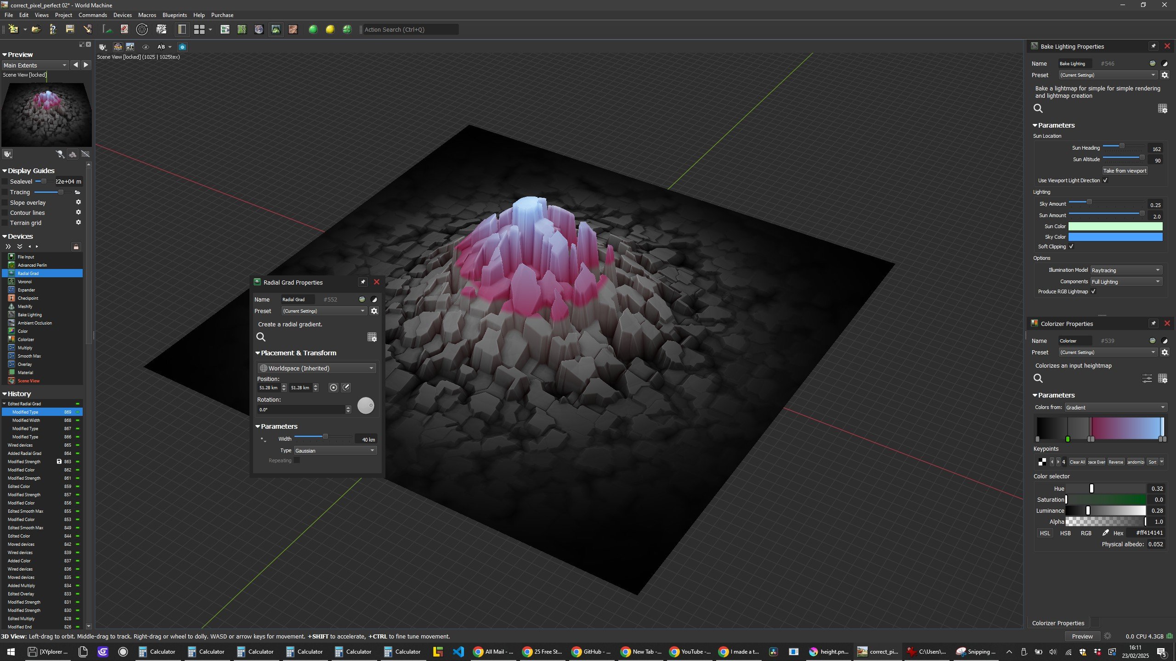Click the edit position pencil icon
The height and width of the screenshot is (661, 1176).
click(x=346, y=387)
